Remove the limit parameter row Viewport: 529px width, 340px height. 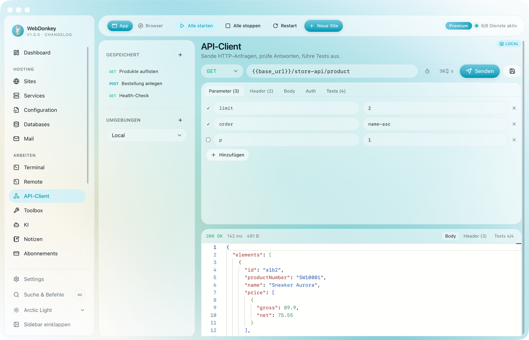pyautogui.click(x=514, y=108)
